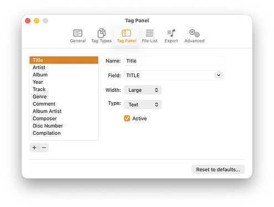Select Composer in the field list
This screenshot has height=207, width=274.
pos(64,119)
